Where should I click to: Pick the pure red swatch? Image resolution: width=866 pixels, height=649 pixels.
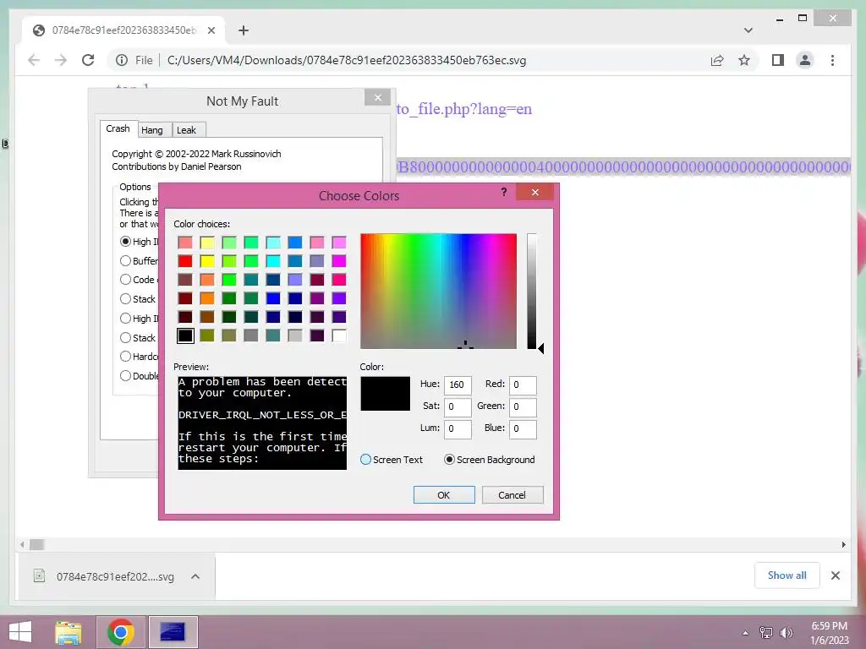[185, 260]
